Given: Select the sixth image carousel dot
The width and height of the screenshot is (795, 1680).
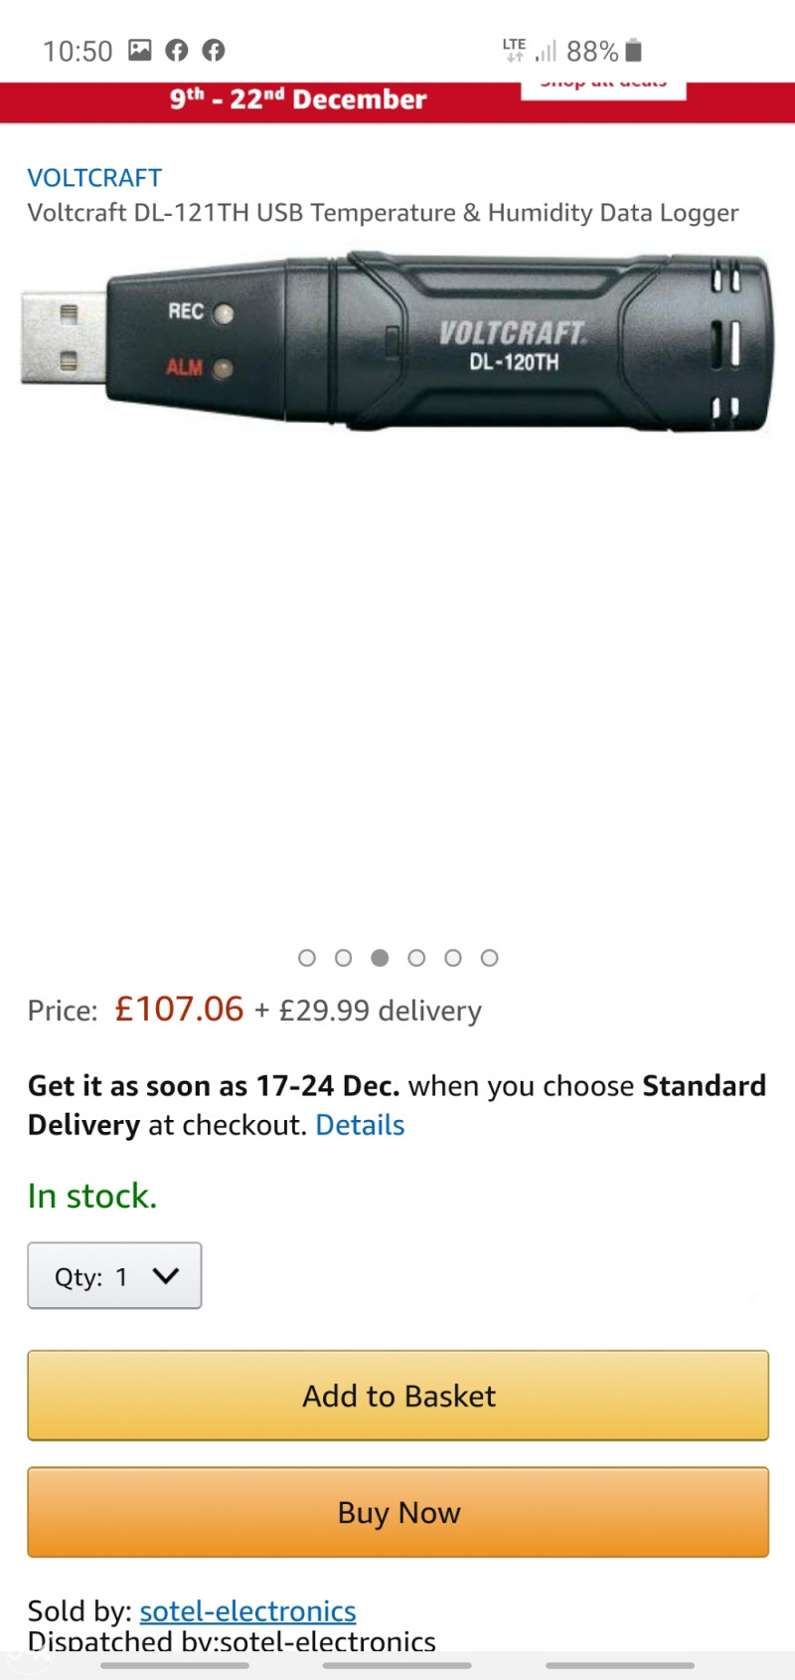Looking at the screenshot, I should [489, 958].
